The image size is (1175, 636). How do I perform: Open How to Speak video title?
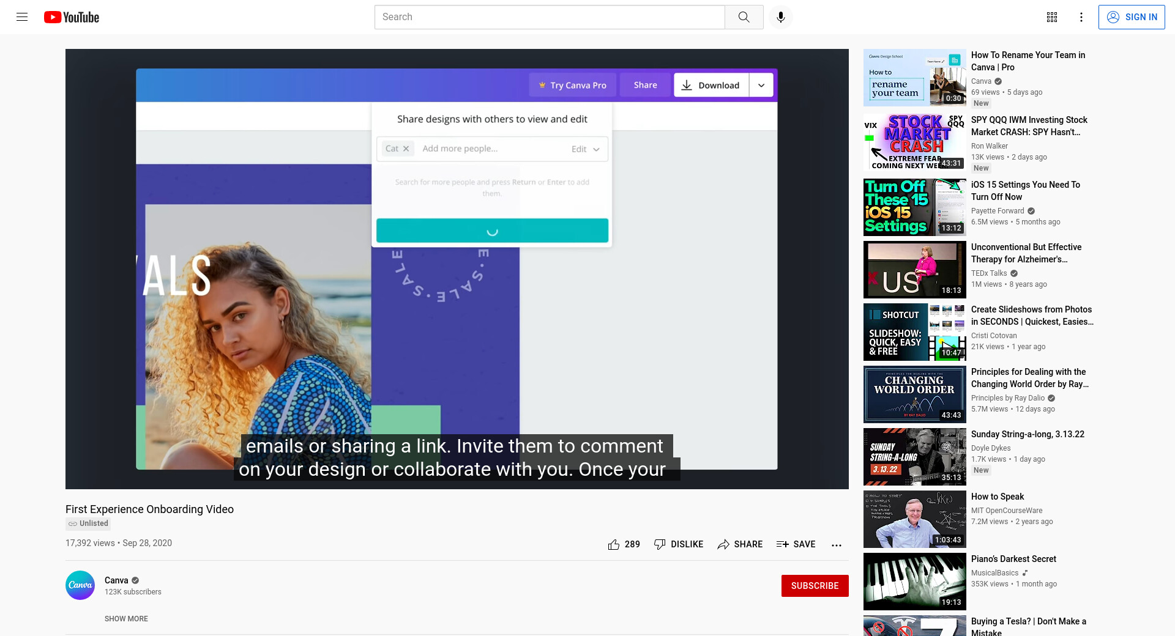(997, 497)
